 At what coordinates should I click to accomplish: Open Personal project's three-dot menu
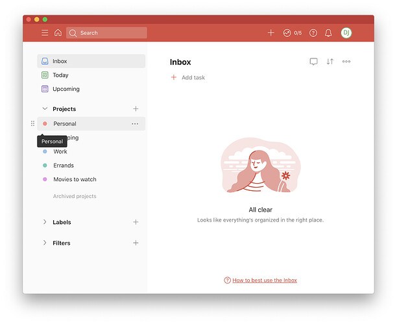135,124
